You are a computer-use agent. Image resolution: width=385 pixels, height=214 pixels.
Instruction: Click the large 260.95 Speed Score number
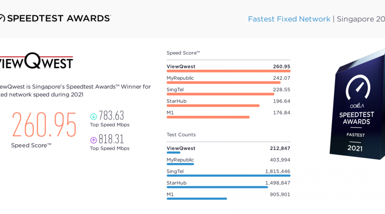[x=44, y=125]
